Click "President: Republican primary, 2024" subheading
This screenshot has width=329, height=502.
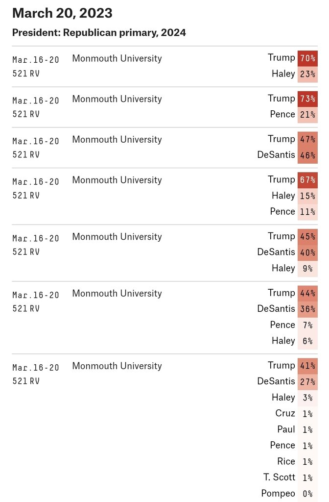[99, 33]
